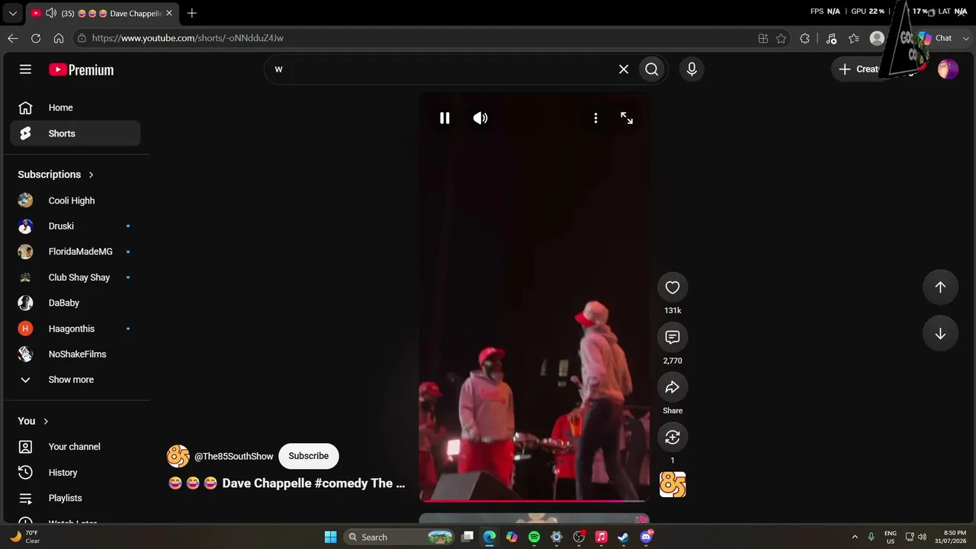Open the media controls music-note icon
This screenshot has width=976, height=549.
831,38
